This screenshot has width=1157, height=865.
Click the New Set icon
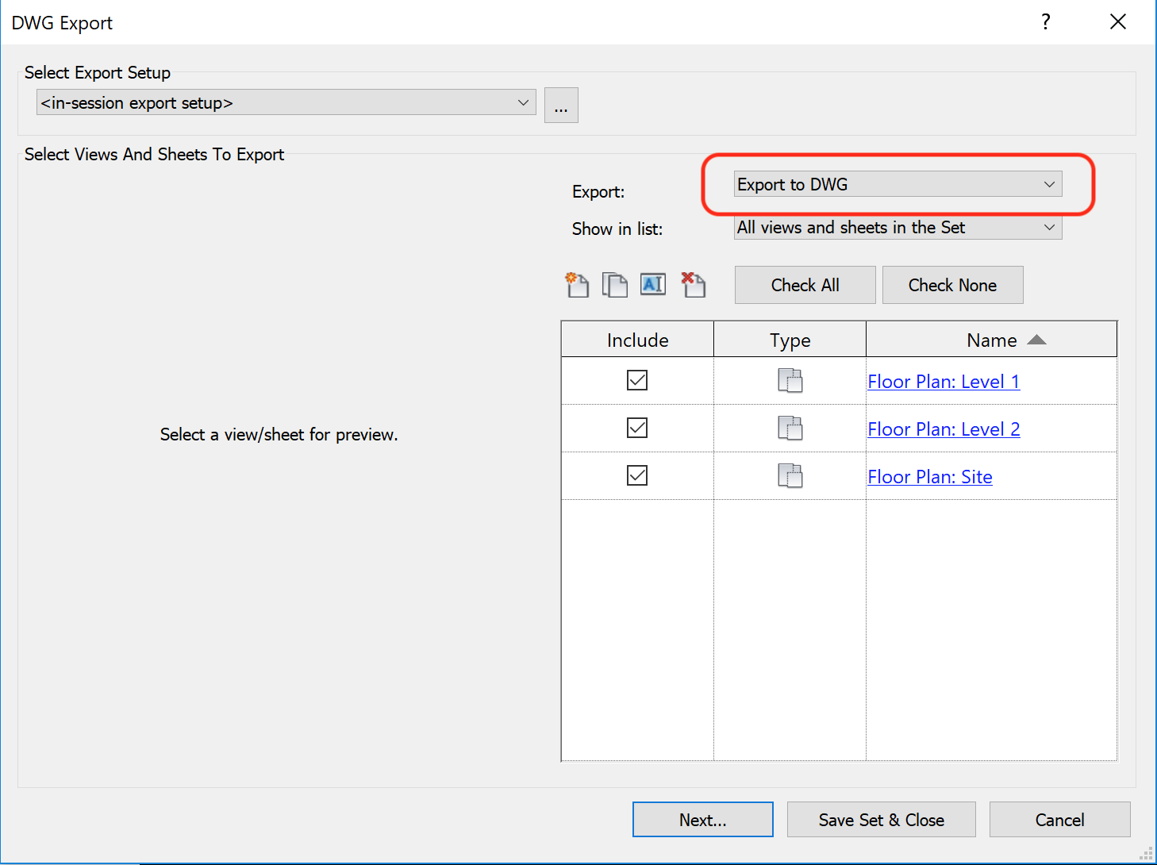(577, 284)
